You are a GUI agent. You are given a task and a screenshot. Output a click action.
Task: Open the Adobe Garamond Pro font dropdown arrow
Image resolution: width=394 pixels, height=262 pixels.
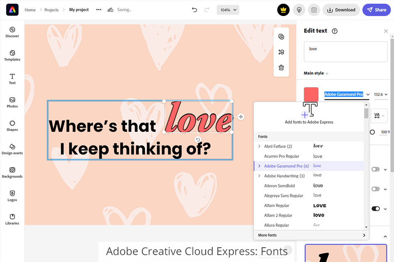pos(368,95)
